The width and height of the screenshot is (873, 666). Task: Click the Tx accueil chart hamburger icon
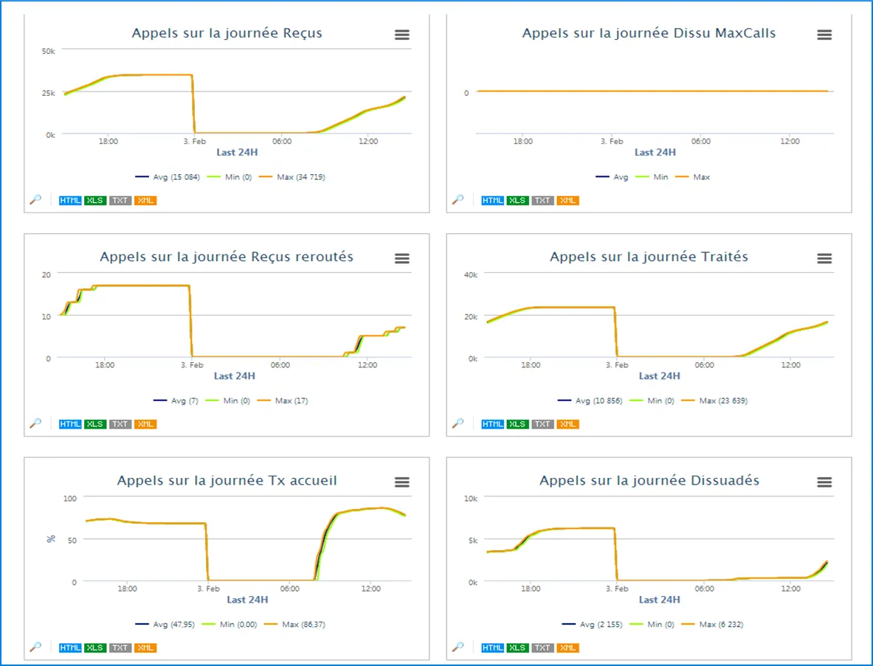pyautogui.click(x=401, y=482)
